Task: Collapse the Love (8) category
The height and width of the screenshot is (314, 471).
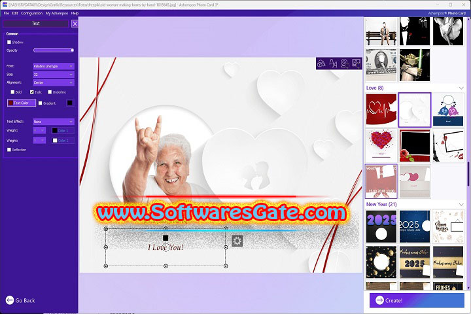Action: [x=461, y=88]
